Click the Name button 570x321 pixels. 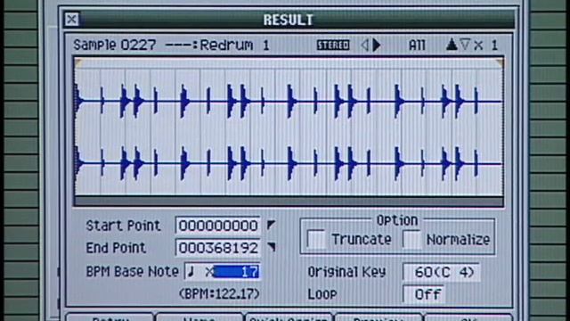point(199,317)
